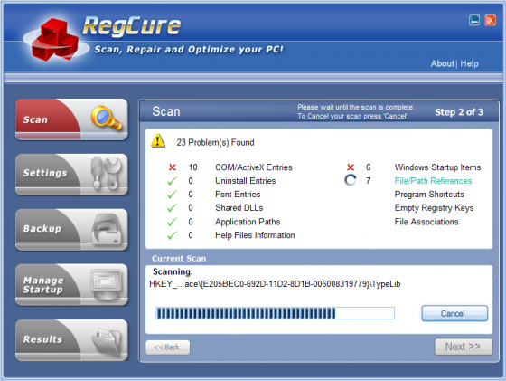
Task: Click the disk drive icon on Backup
Action: [107, 228]
